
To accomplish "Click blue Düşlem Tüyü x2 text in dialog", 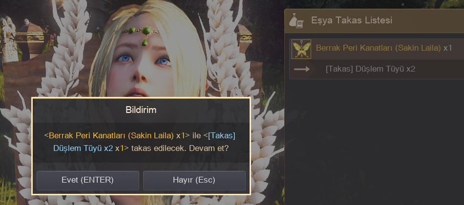I will [x=83, y=149].
